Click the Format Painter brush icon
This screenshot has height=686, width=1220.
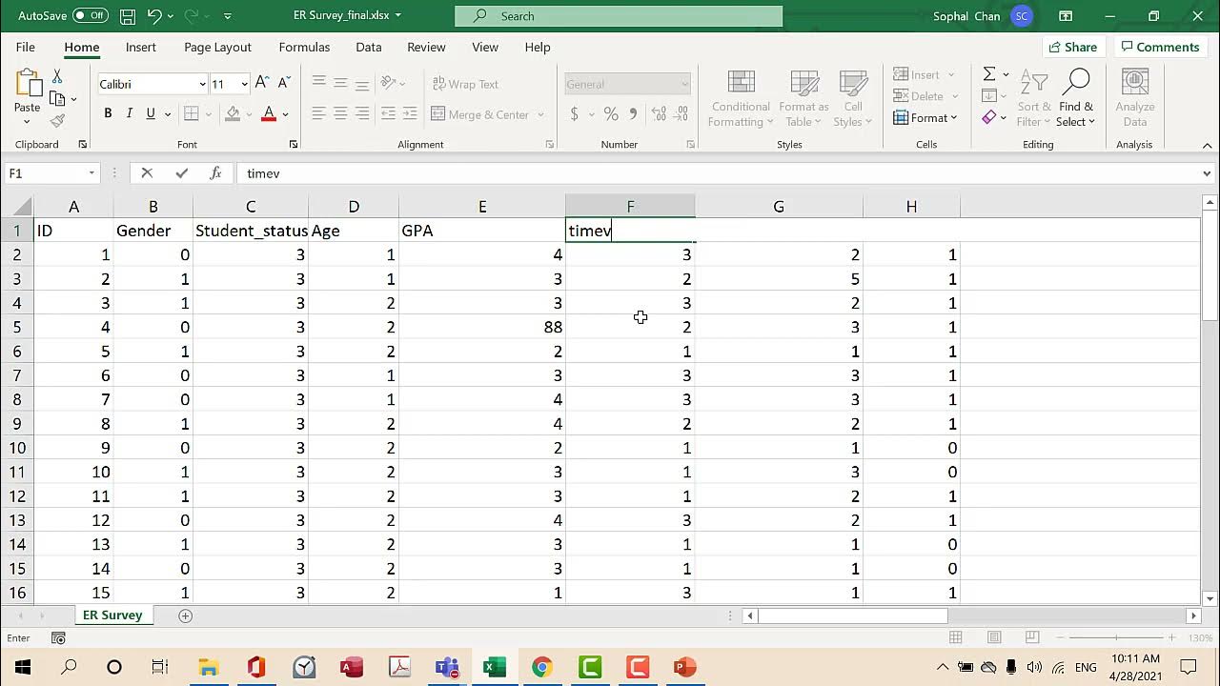pos(57,121)
